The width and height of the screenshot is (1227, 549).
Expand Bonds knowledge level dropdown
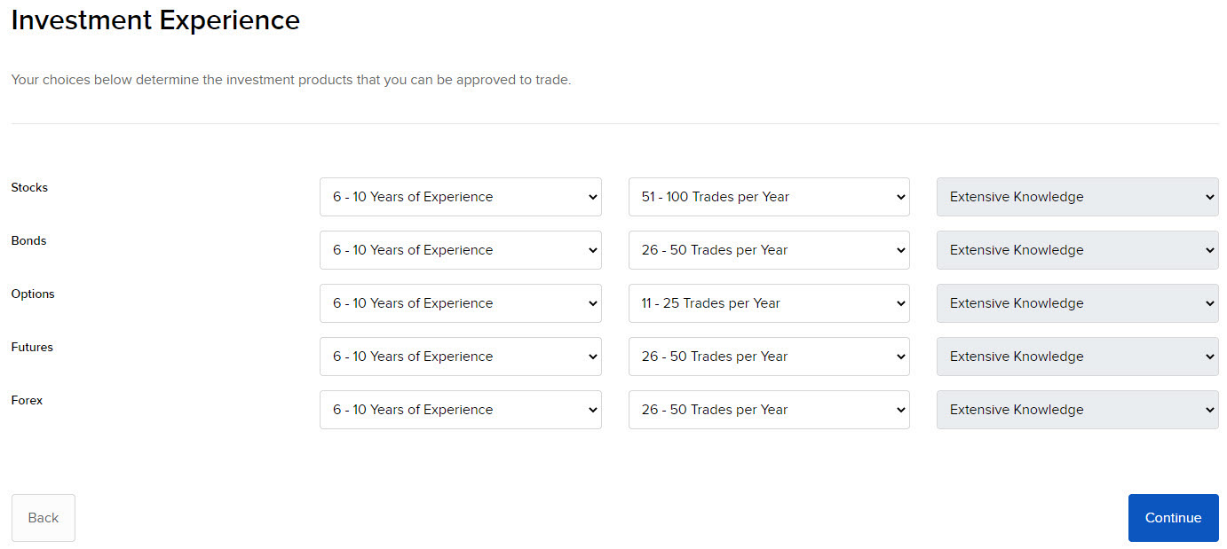(x=1077, y=250)
